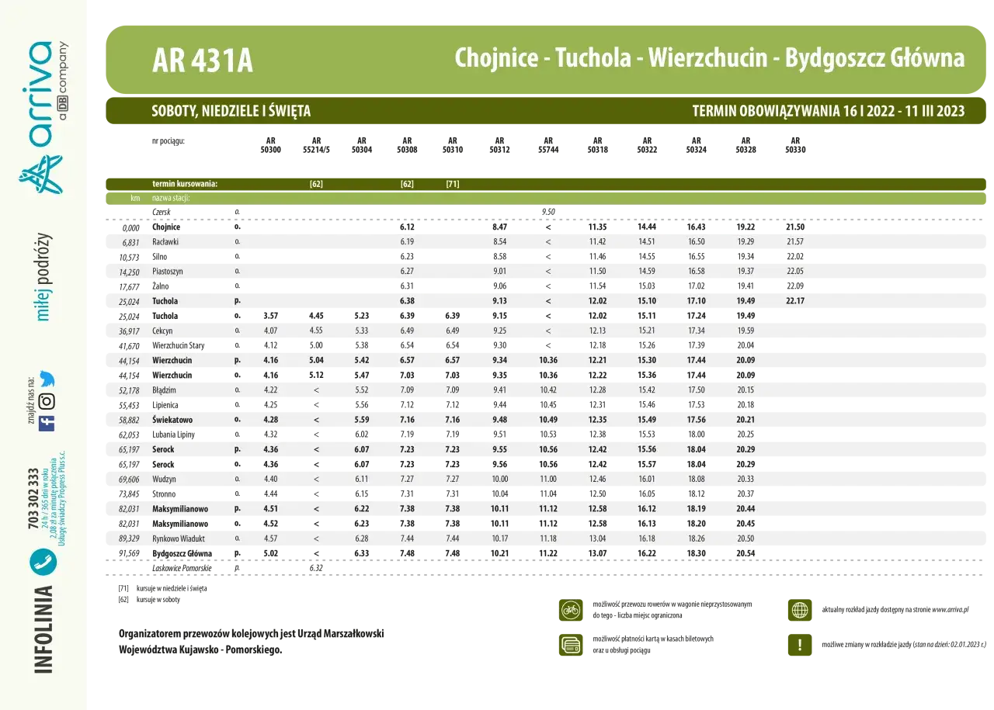Select the km value 89,329 beside Rynkowo Wiadukt
Image resolution: width=994 pixels, height=710 pixels.
click(127, 538)
